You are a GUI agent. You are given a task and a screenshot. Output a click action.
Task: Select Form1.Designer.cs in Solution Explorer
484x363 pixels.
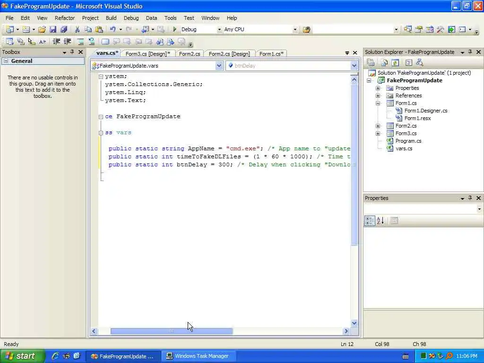426,111
